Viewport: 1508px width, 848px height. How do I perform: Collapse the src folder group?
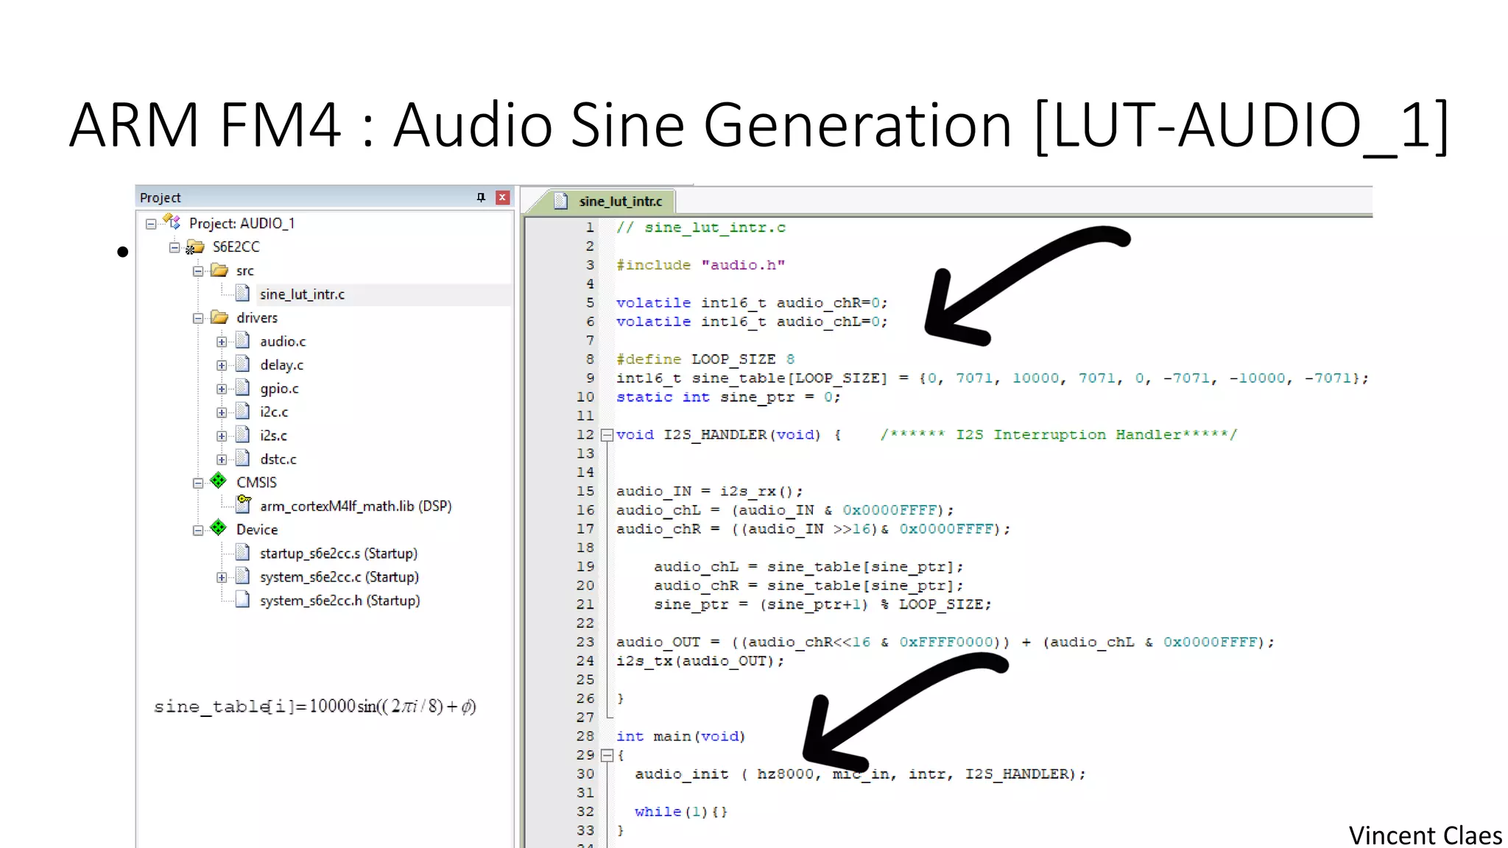[198, 271]
